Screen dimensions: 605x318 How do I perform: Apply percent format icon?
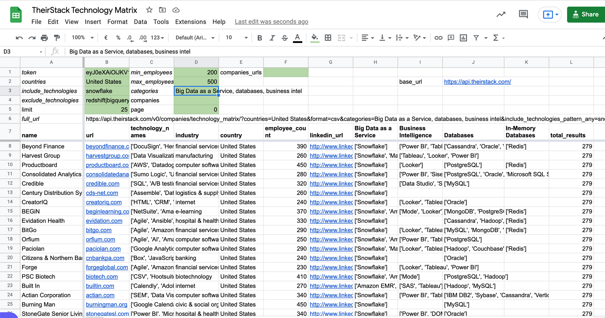[118, 38]
